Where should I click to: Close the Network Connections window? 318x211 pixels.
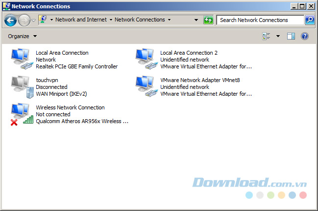coord(311,6)
